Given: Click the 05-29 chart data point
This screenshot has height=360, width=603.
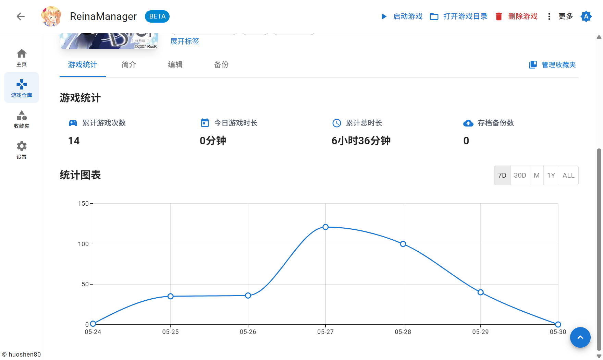Looking at the screenshot, I should point(481,292).
